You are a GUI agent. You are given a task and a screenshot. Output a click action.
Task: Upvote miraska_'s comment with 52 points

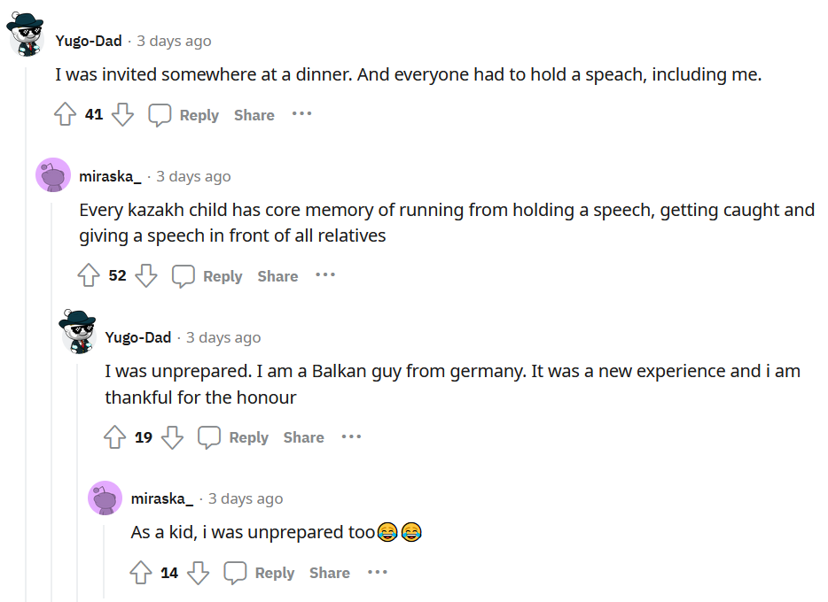pyautogui.click(x=89, y=276)
